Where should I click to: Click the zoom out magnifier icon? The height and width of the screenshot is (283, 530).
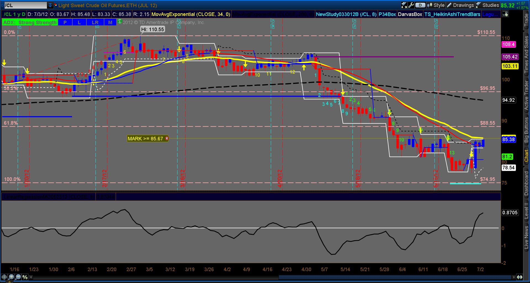[x=18, y=277]
